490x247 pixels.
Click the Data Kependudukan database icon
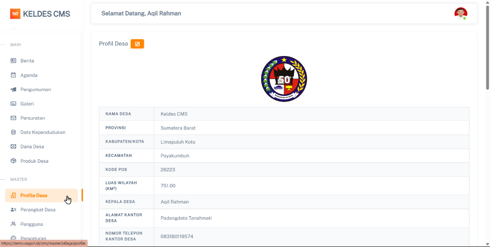pos(13,132)
